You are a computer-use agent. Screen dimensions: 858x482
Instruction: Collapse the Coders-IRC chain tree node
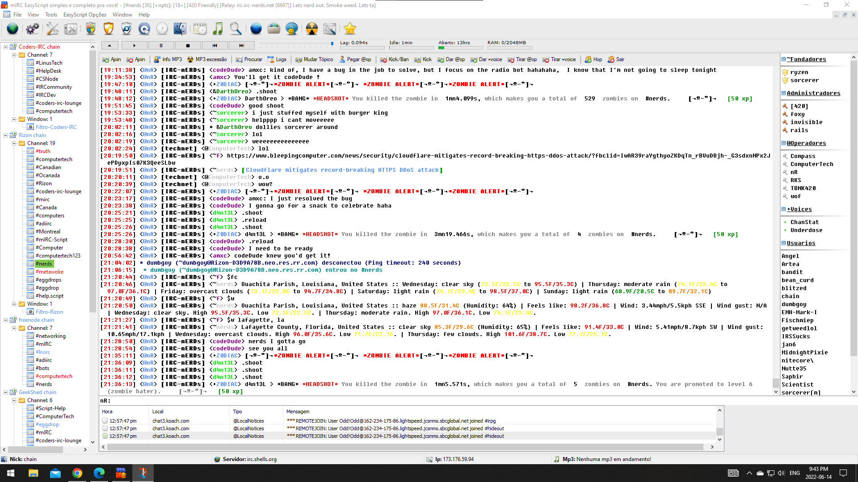(x=6, y=47)
